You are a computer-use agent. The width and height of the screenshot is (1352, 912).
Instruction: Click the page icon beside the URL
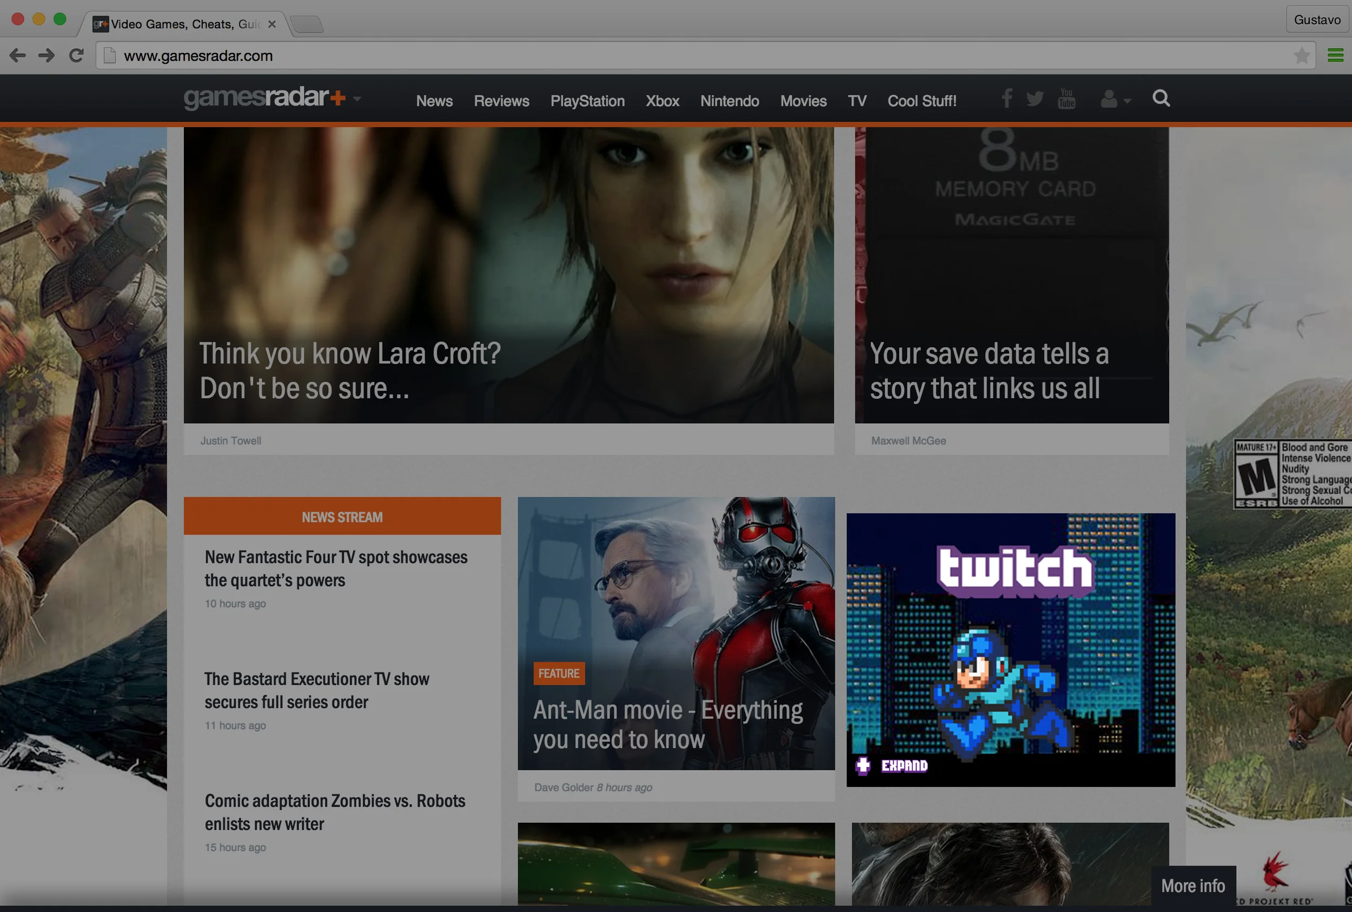109,56
